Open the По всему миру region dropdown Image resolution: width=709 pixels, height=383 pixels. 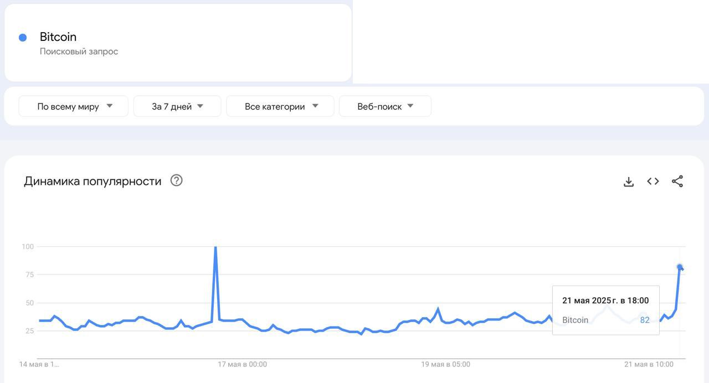click(74, 106)
